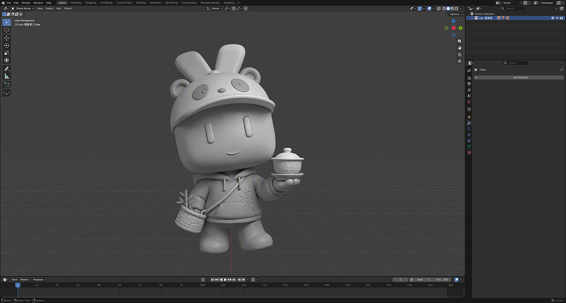This screenshot has width=566, height=303.
Task: Switch perspective/orthographic grid icon
Action: [459, 61]
